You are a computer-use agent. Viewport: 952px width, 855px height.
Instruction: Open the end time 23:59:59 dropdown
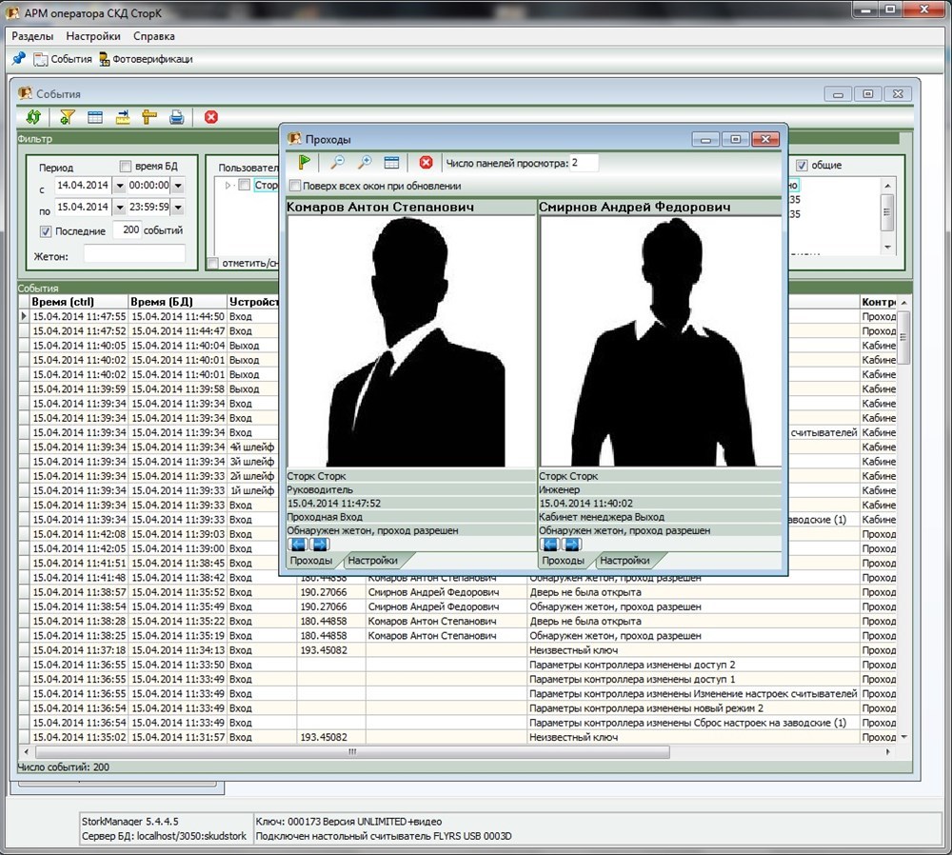point(177,208)
